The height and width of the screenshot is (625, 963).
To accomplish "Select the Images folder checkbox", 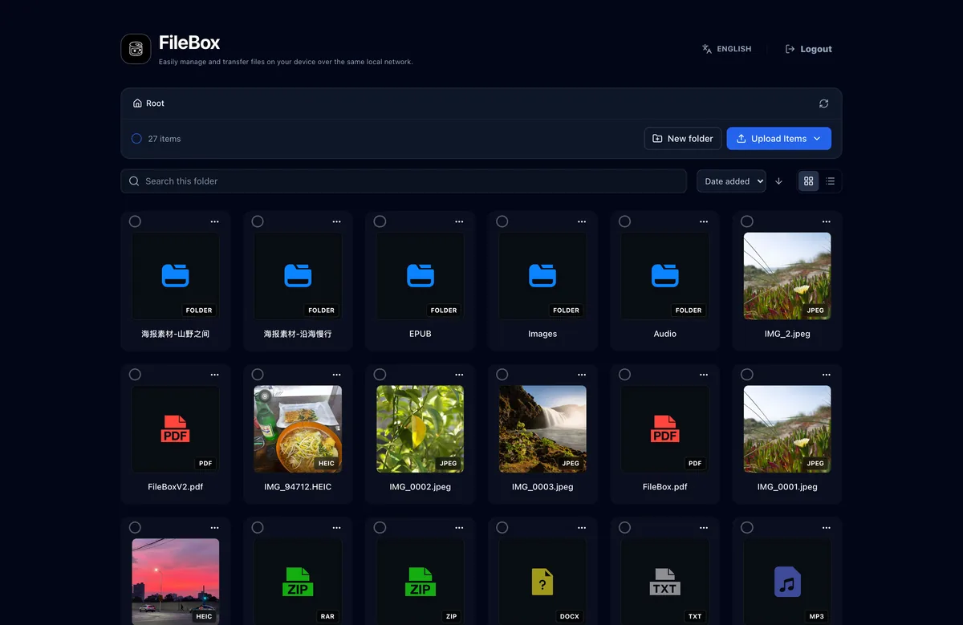I will click(x=502, y=221).
